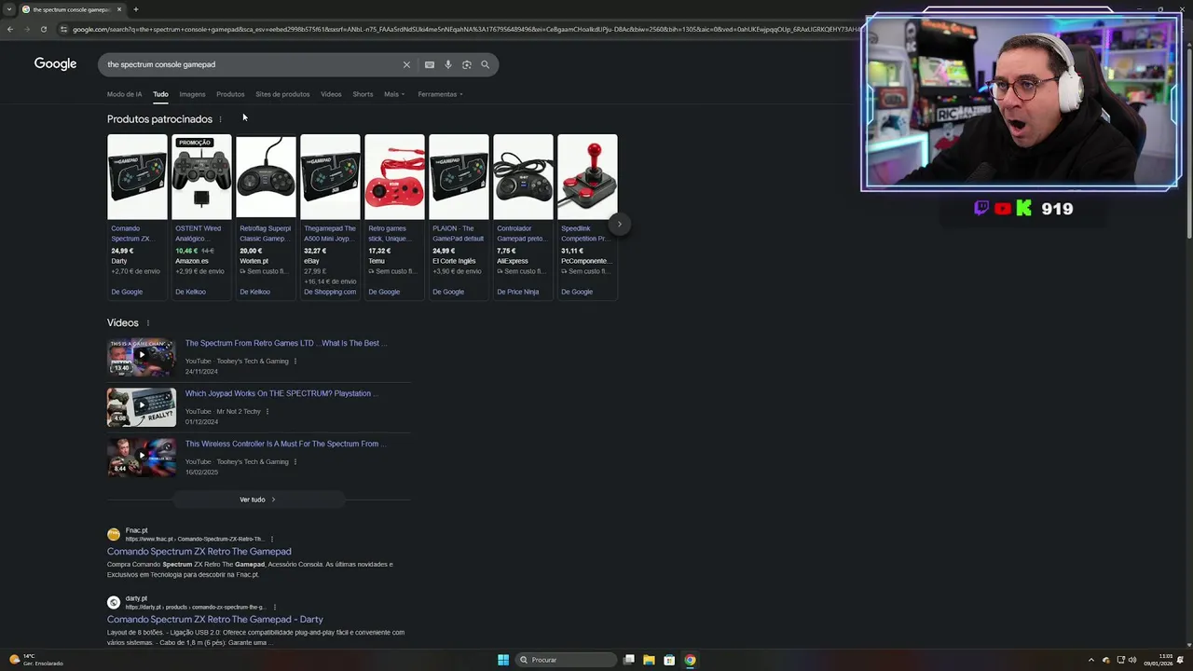This screenshot has width=1193, height=671.
Task: Open the on-screen keyboard input tool
Action: tap(429, 64)
